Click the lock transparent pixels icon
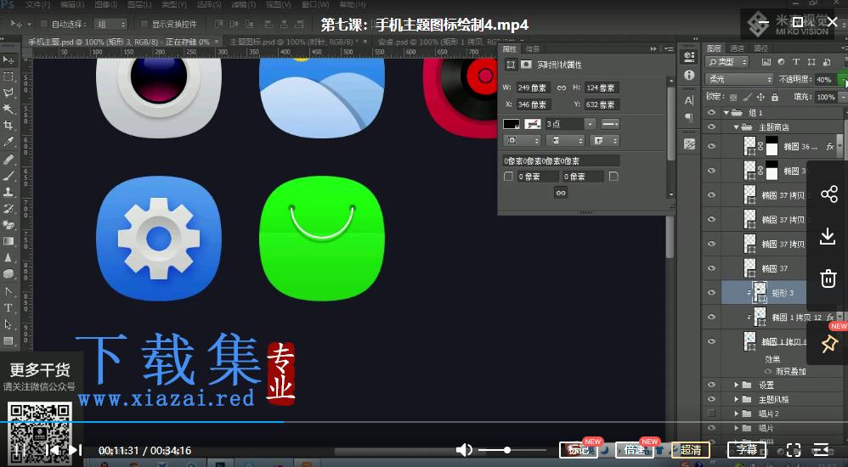 732,98
